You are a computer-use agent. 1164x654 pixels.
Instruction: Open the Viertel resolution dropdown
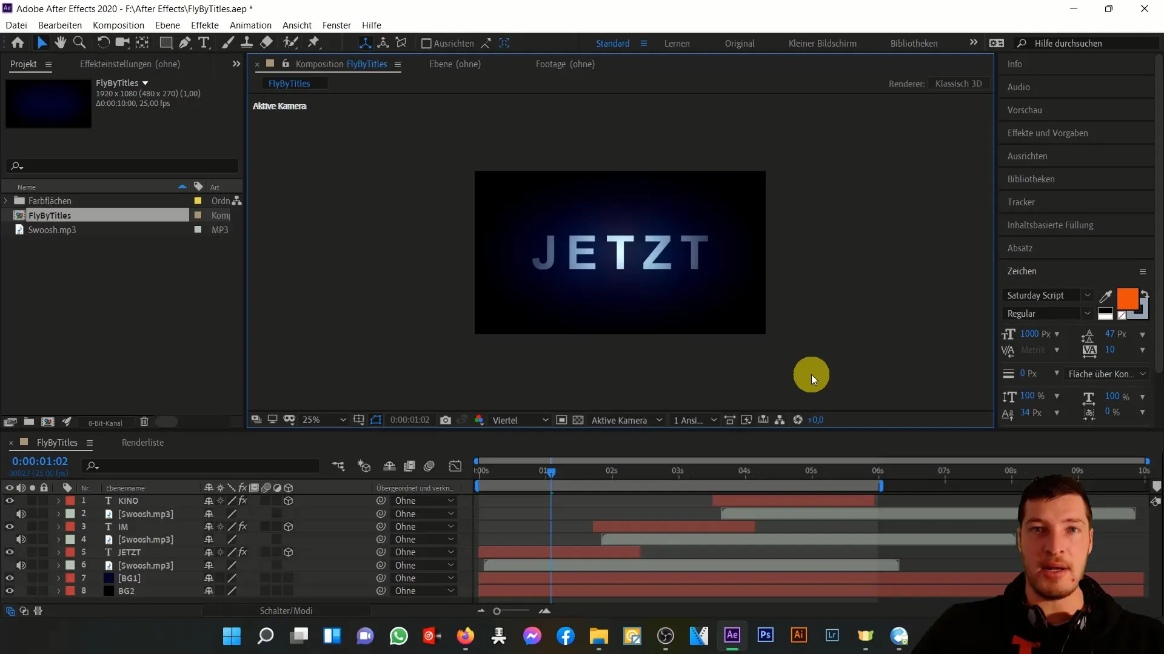point(520,420)
